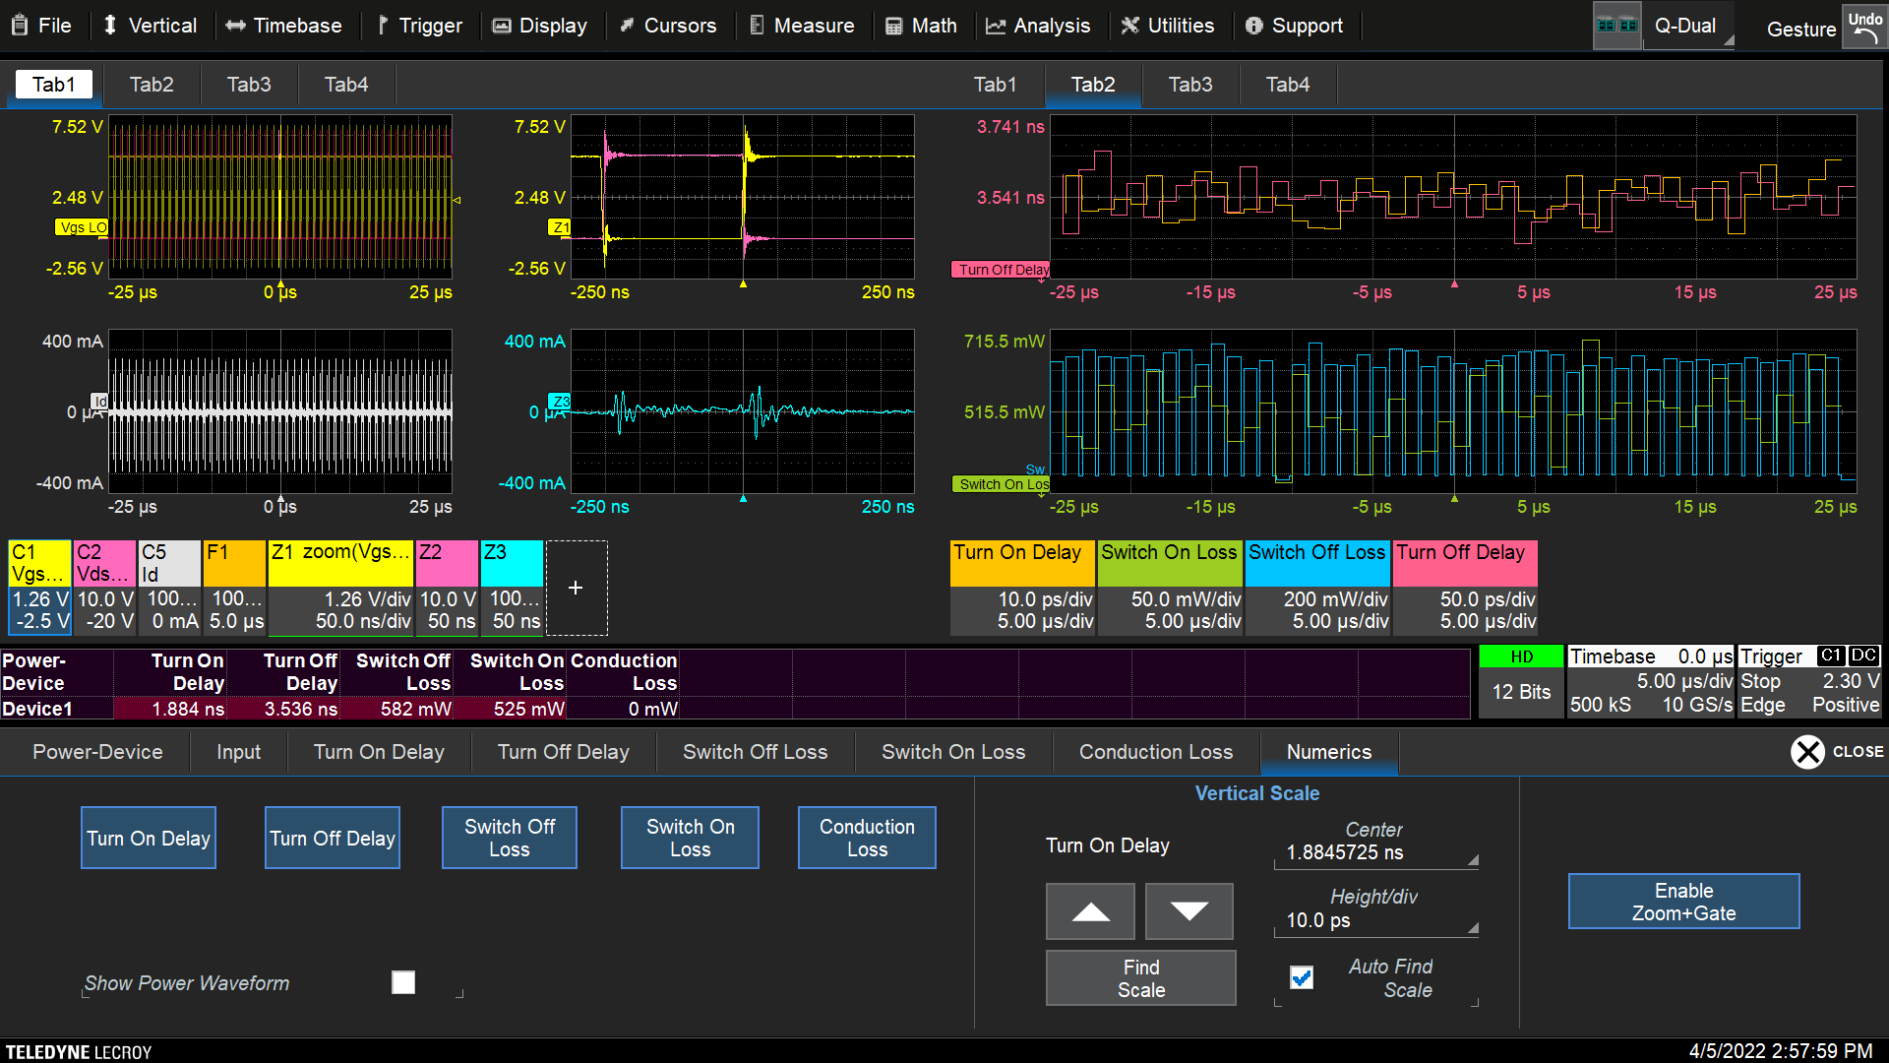Screen dimensions: 1889x1063
Task: Click the Close X icon on dialog
Action: pyautogui.click(x=1807, y=752)
